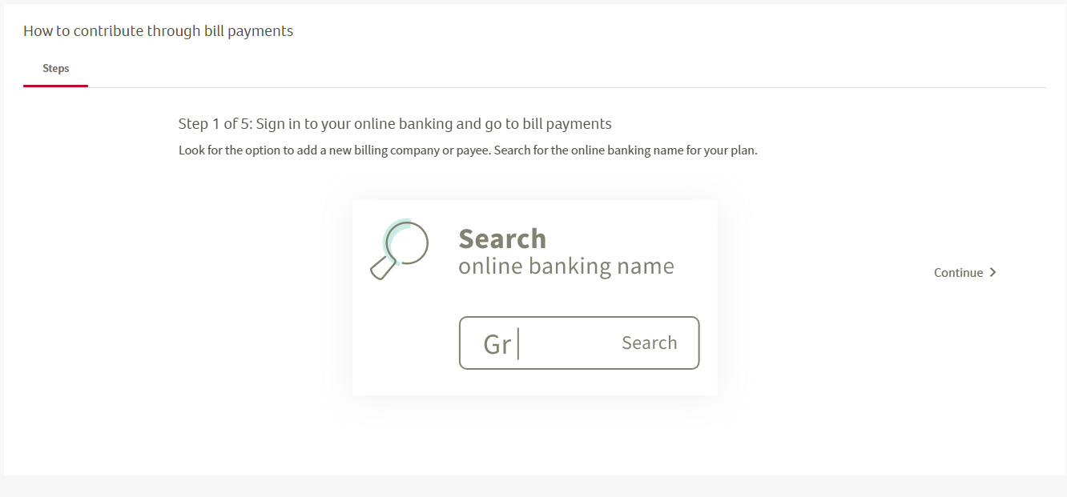
Task: Go to next step with Continue
Action: (965, 272)
